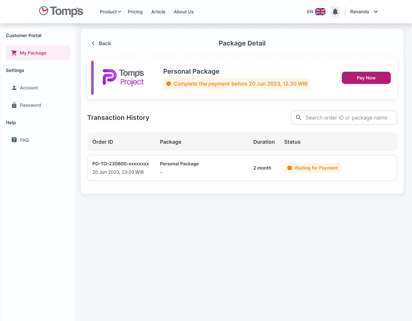
Task: Click the UK flag language icon
Action: (x=320, y=12)
